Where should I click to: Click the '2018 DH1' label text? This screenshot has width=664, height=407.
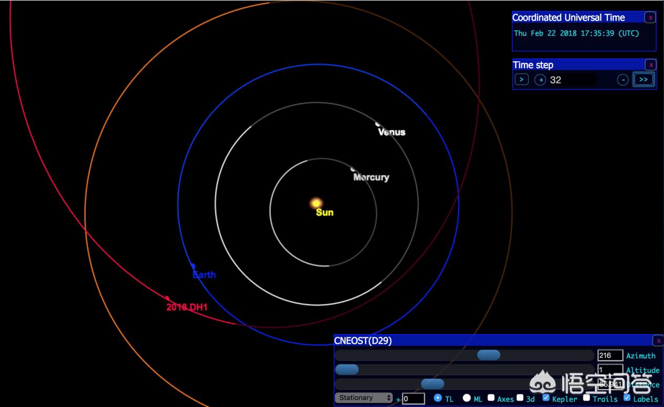point(187,307)
